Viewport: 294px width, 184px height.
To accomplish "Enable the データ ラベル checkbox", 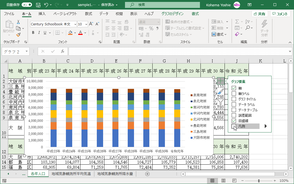I will 234,104.
